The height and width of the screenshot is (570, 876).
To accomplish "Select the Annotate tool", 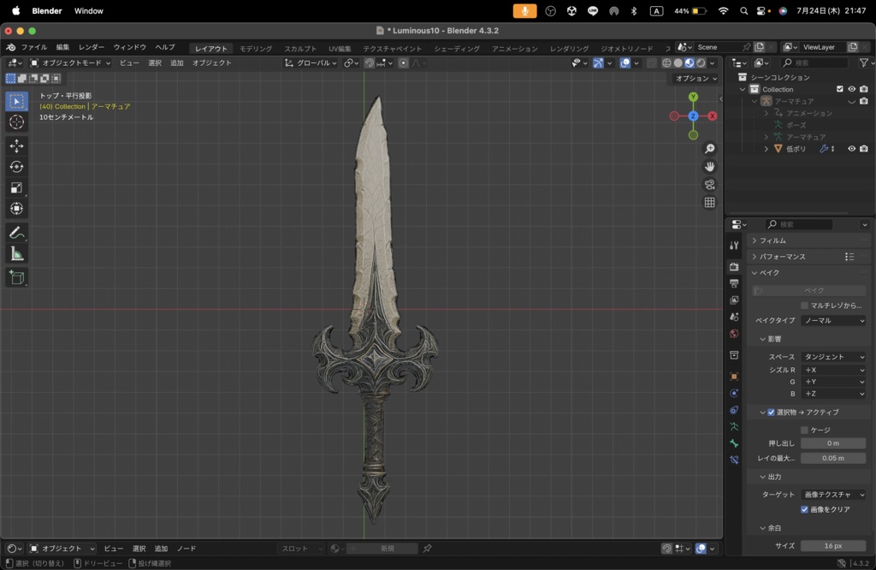I will [x=17, y=233].
